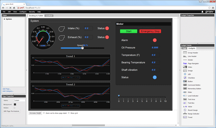Screen dimensions: 216x128
Task: Switch to the Tags palette tab
Action: (x=184, y=48)
